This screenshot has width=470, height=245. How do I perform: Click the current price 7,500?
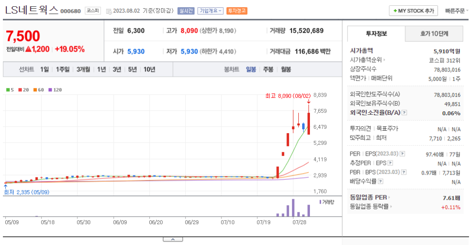(x=23, y=36)
